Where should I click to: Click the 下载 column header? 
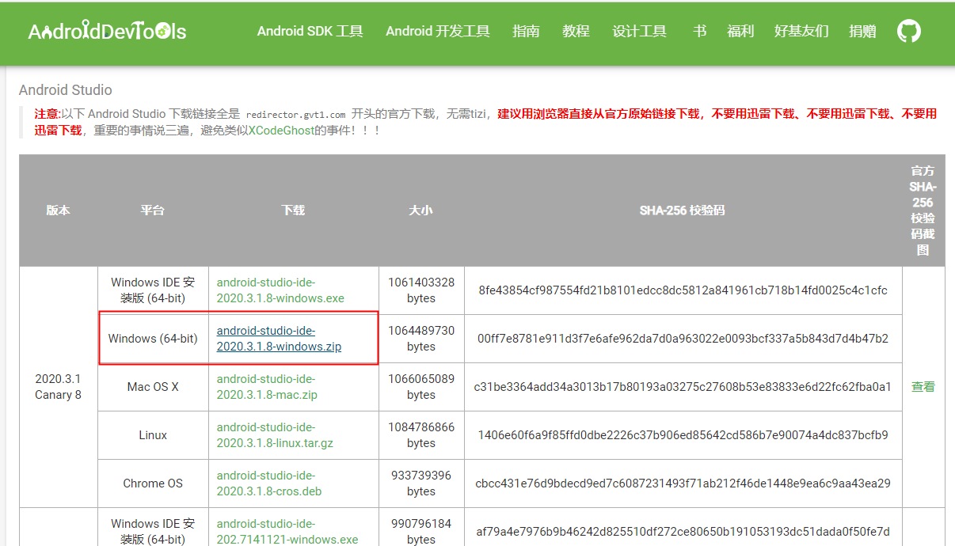tap(293, 210)
